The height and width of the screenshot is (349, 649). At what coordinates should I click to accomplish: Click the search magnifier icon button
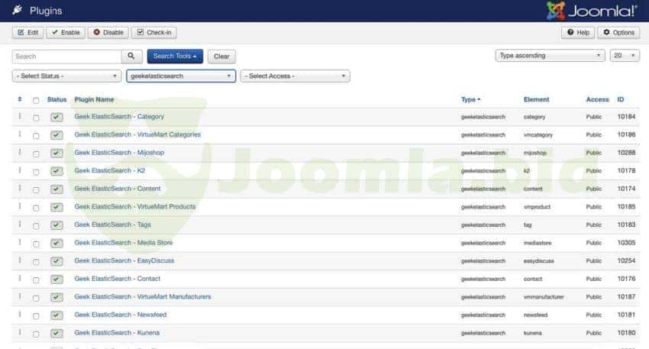[131, 57]
